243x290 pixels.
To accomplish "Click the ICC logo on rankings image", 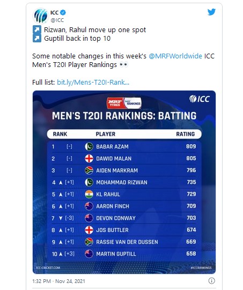I will 200,99.
